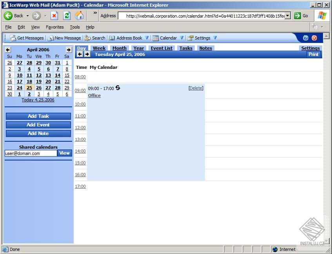Screen dimensions: 332x254
Task: Stop page loading with red X icon
Action: pos(54,16)
